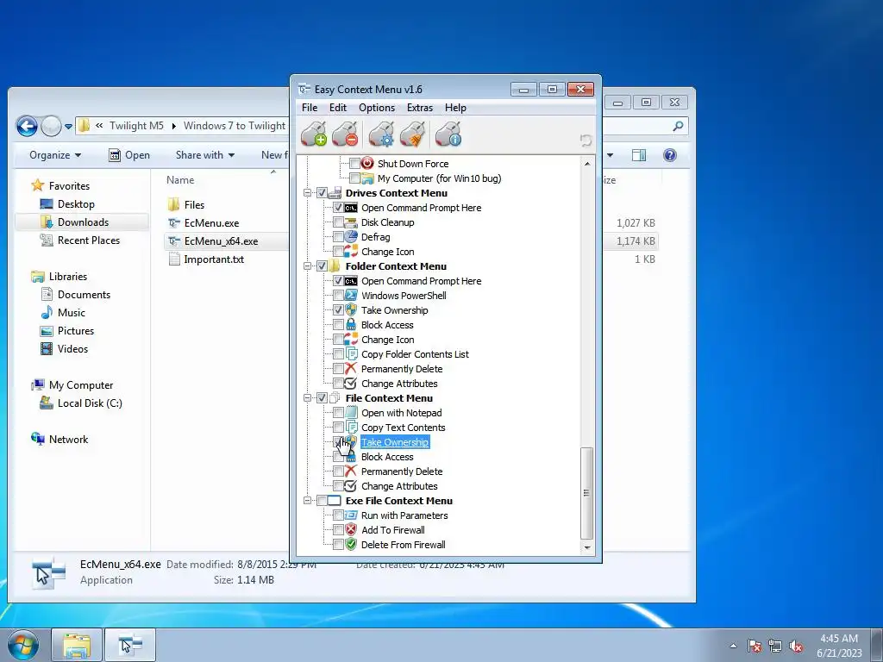
Task: Click the Block Access lock icon under Folder Context Menu
Action: 351,325
